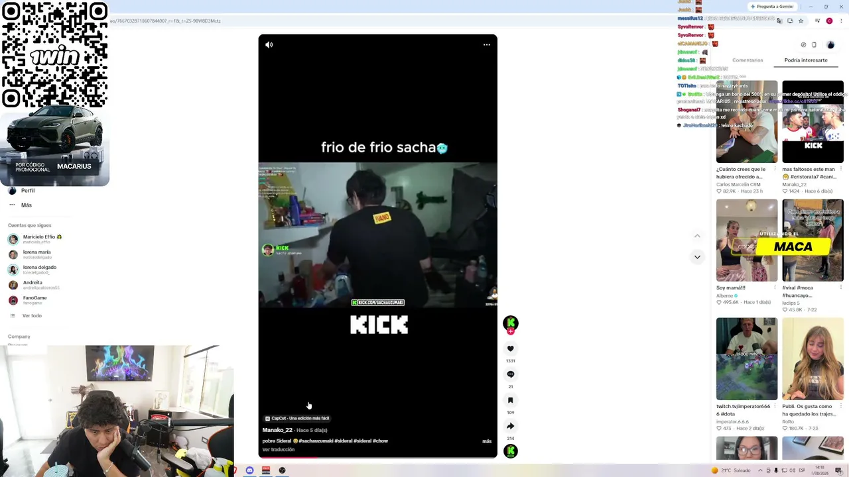This screenshot has width=849, height=477.
Task: Open the sound disc icon below the share count
Action: tap(511, 451)
